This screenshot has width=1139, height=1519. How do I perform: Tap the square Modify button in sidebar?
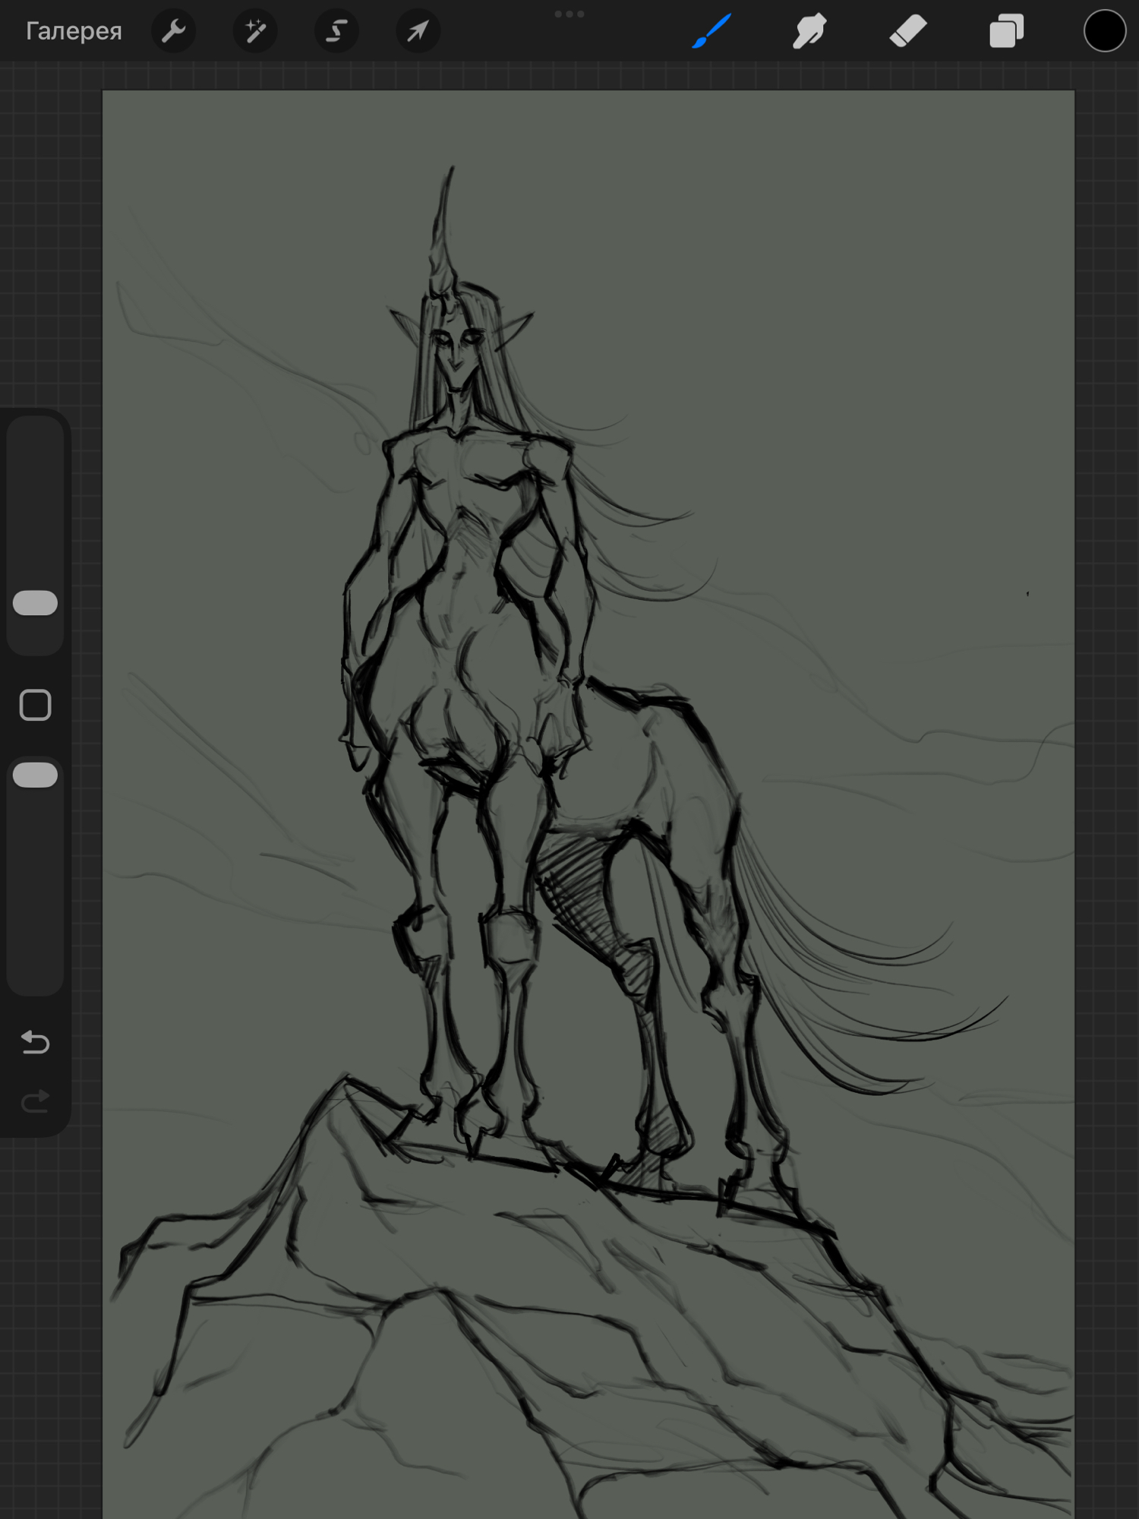click(x=36, y=706)
